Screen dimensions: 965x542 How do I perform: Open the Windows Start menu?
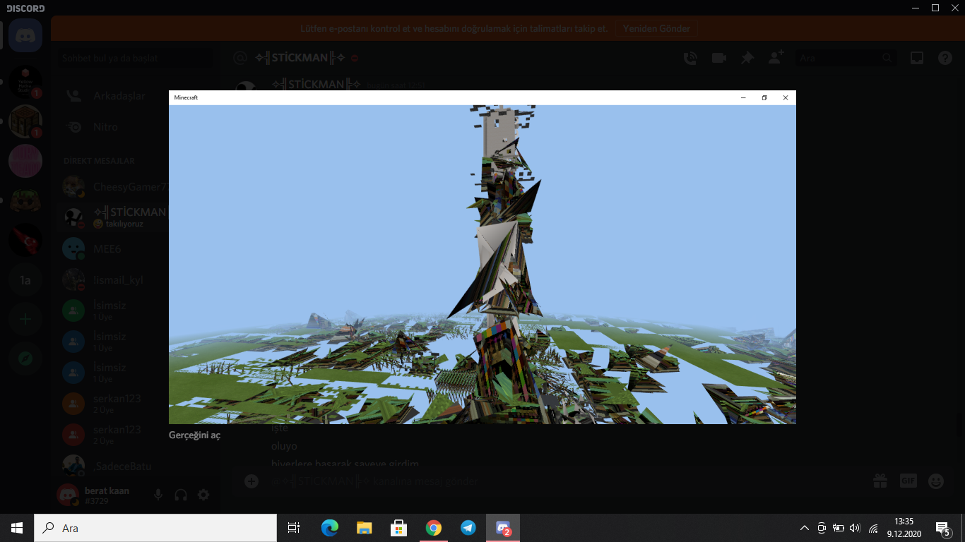17,528
